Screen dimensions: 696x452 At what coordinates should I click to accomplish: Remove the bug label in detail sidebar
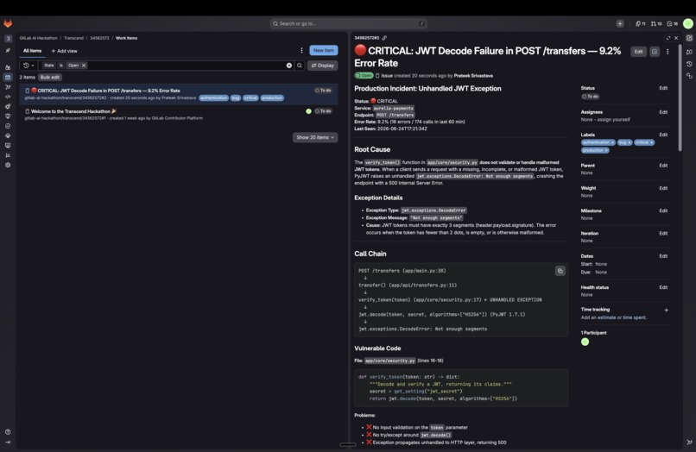pyautogui.click(x=629, y=142)
